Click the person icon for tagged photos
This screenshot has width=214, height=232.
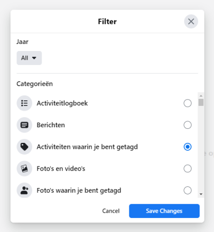tap(24, 190)
